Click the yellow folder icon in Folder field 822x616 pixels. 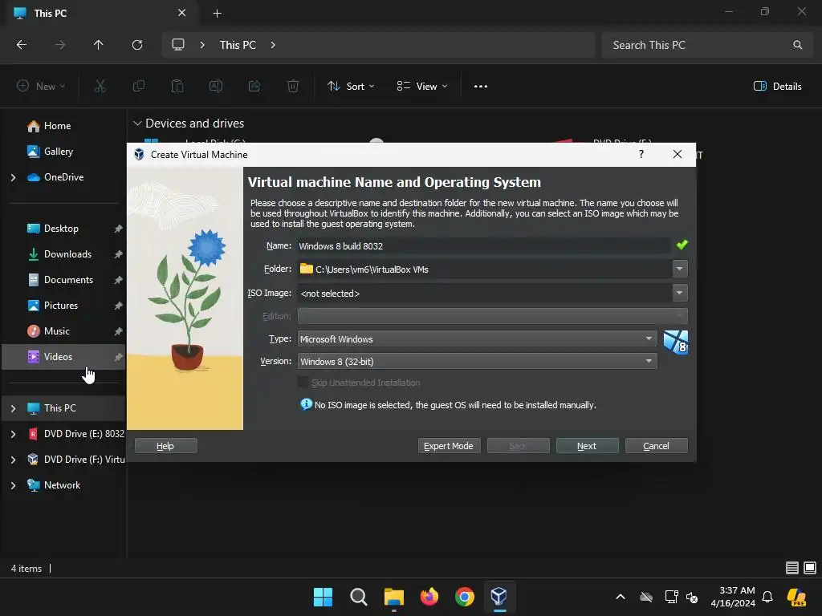306,269
